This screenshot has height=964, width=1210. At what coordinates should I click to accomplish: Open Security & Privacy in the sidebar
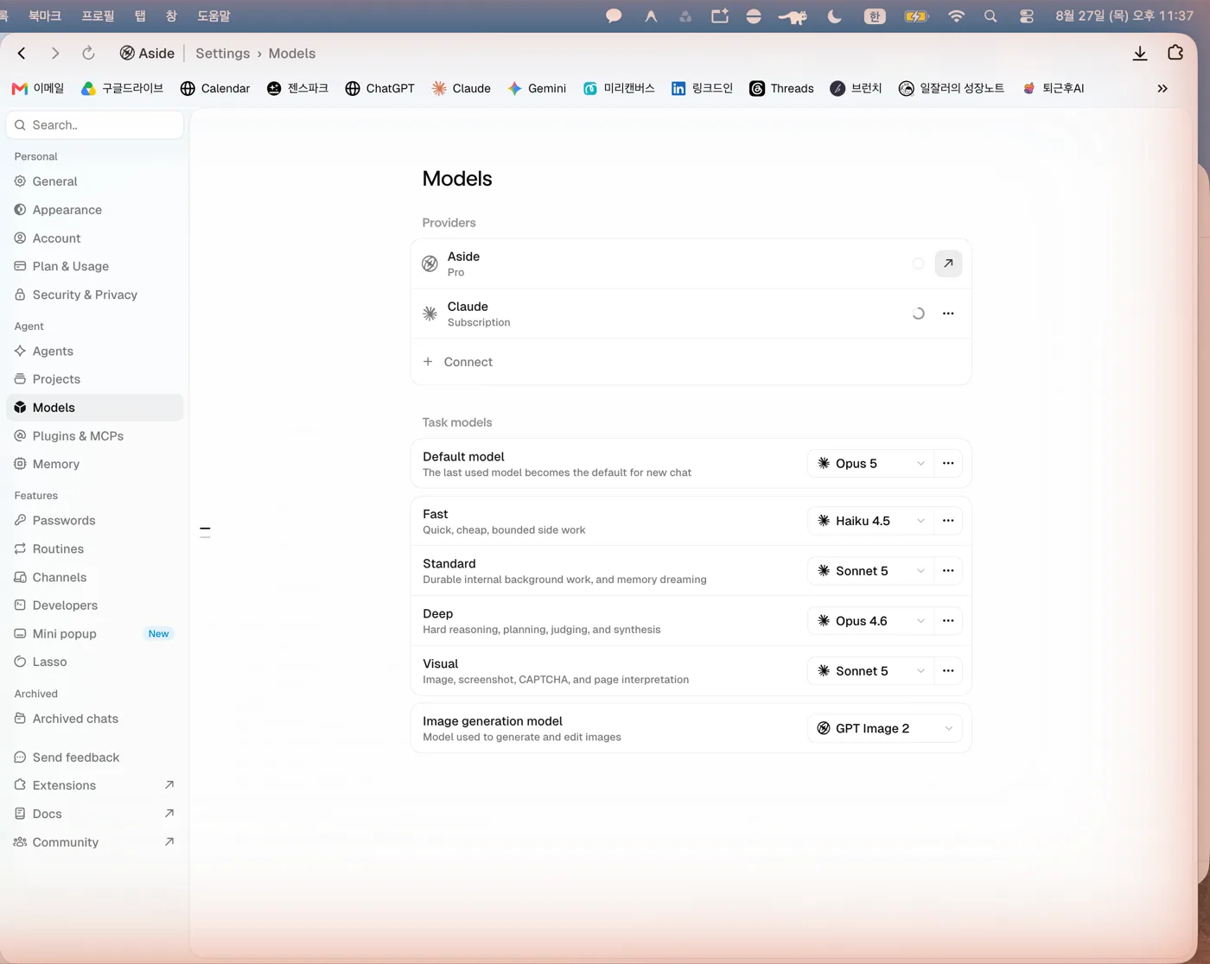pyautogui.click(x=95, y=295)
